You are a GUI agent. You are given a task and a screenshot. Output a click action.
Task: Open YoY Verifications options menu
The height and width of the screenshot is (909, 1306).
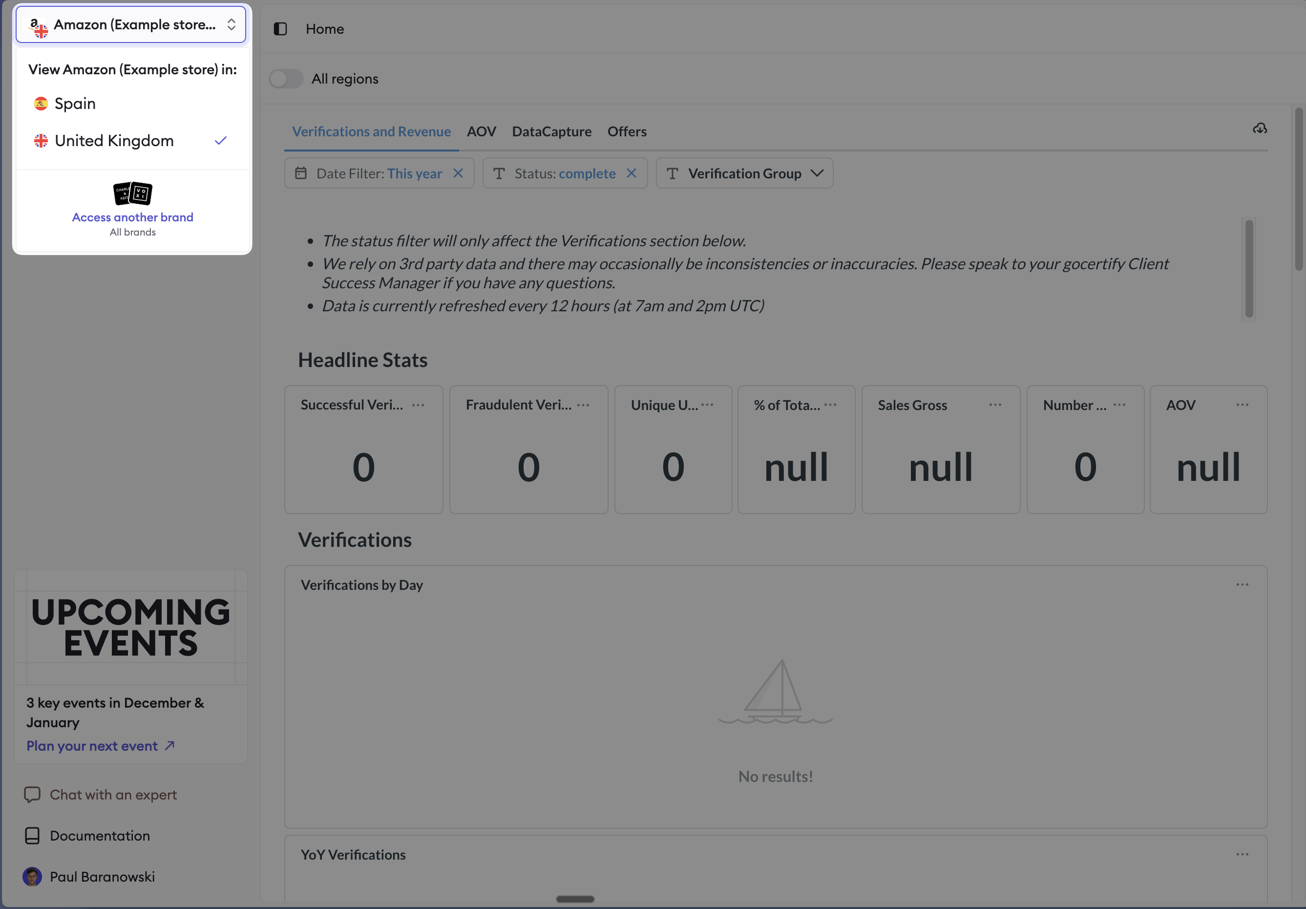pyautogui.click(x=1242, y=854)
